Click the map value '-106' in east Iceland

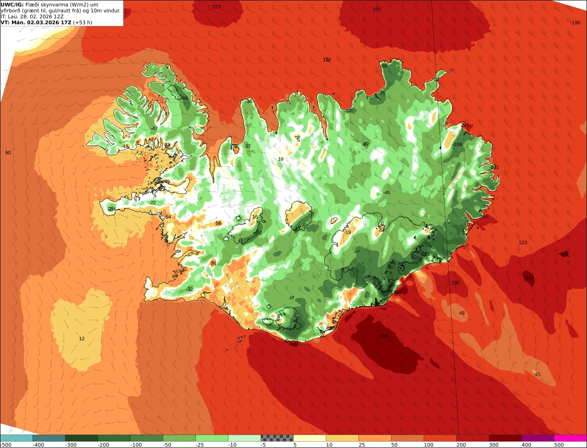[x=457, y=144]
